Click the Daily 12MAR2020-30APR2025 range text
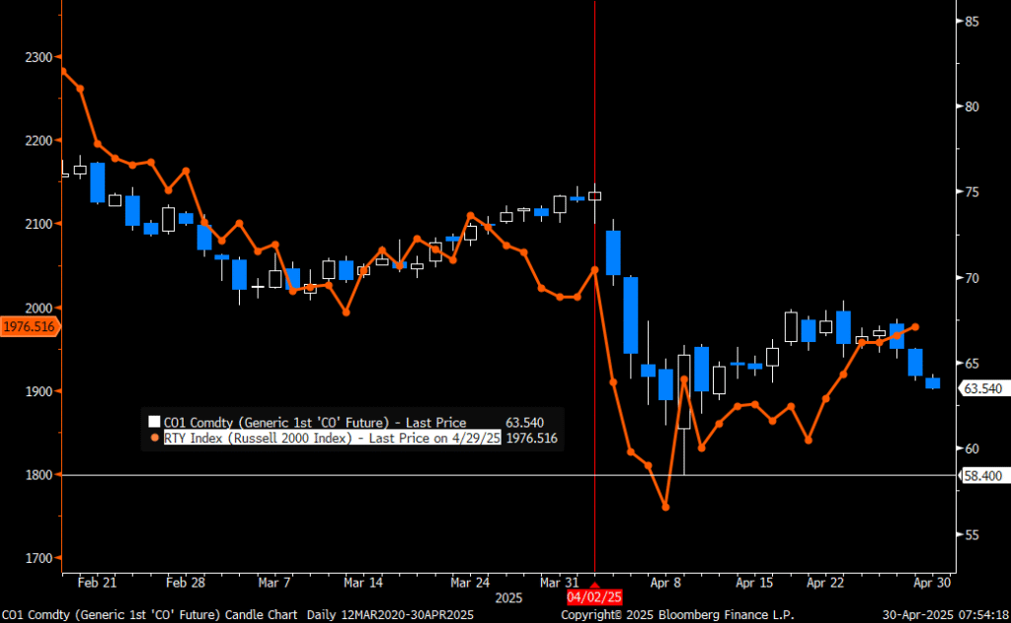 point(390,615)
